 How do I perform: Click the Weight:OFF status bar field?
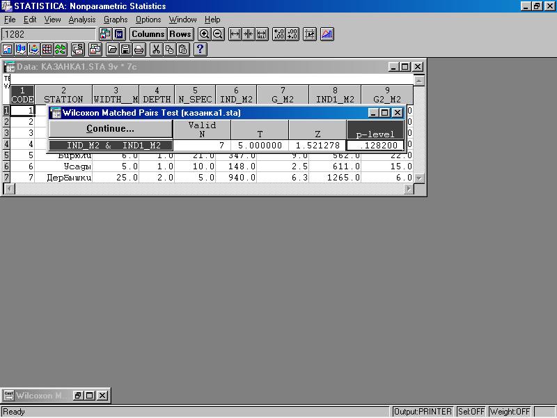pyautogui.click(x=510, y=412)
